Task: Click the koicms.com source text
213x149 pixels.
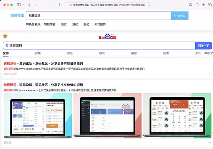Action: pos(10,74)
